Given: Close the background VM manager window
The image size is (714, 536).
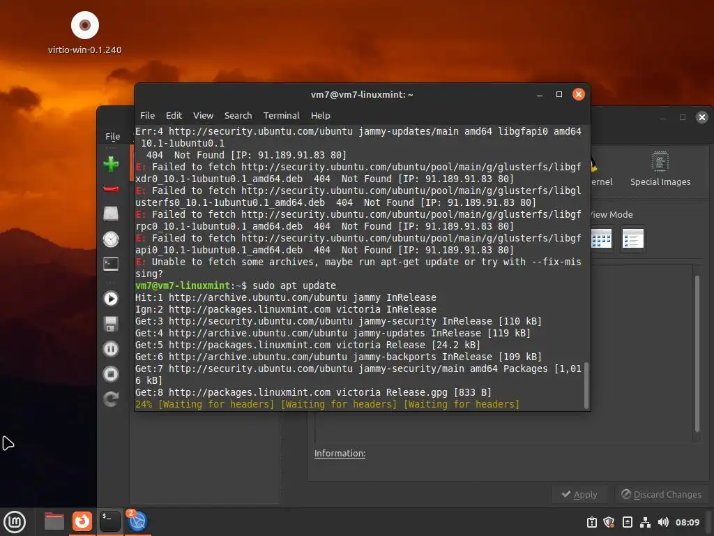Looking at the screenshot, I should click(702, 117).
